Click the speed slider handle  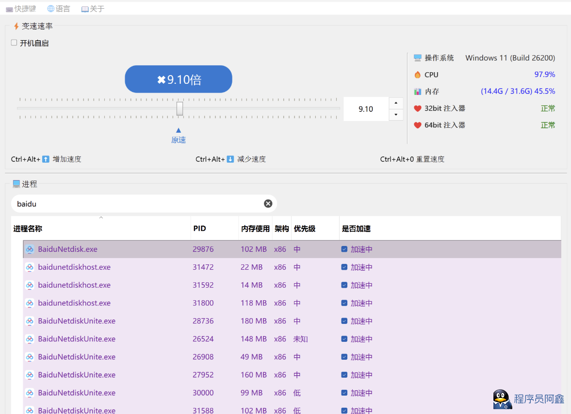(179, 108)
